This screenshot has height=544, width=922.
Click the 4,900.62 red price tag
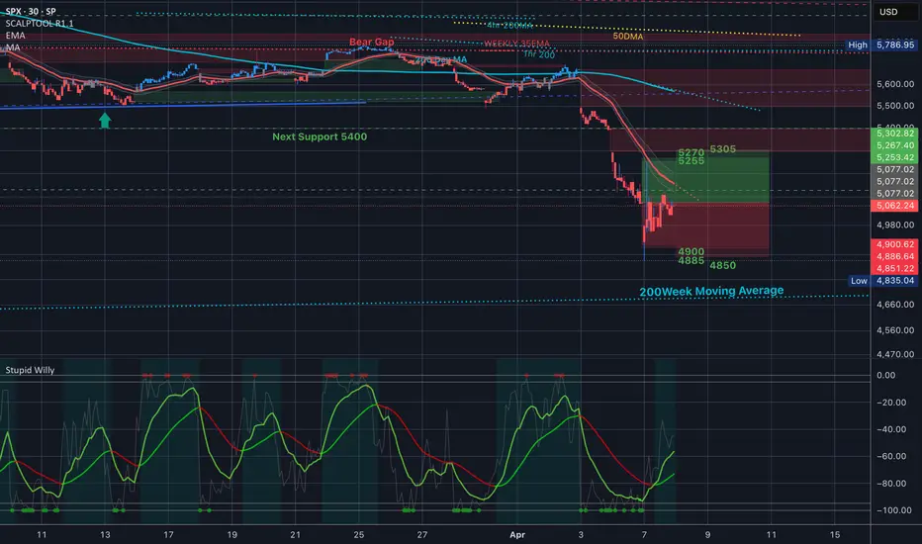[894, 244]
